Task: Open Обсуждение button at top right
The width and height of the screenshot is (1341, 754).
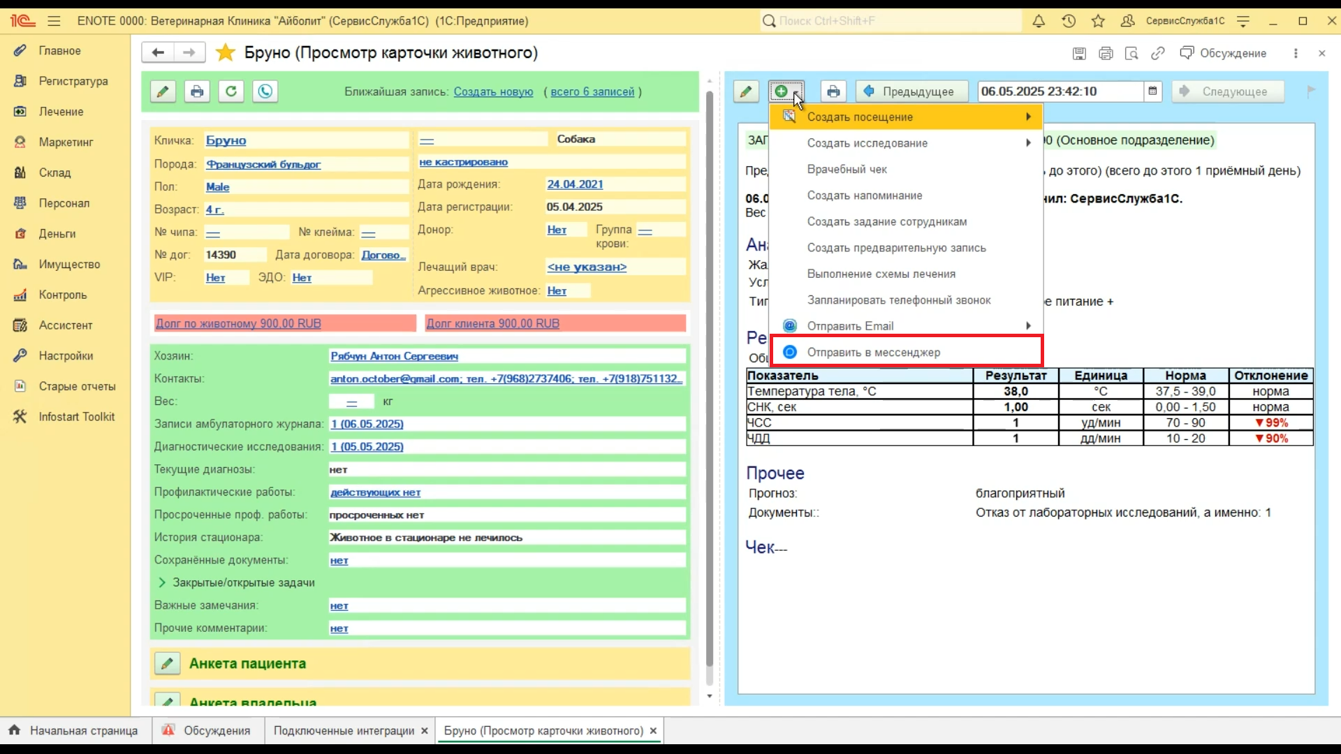Action: [1223, 53]
